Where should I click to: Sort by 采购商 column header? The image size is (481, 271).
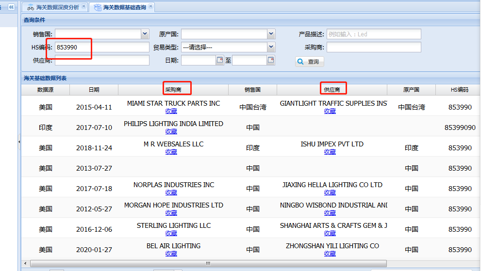[173, 90]
